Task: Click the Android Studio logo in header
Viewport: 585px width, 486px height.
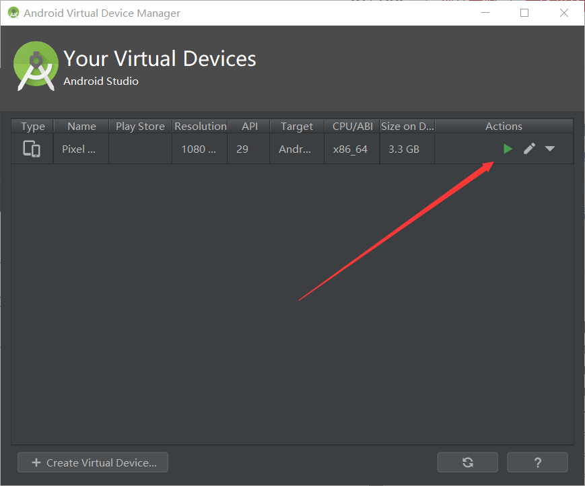Action: 36,66
